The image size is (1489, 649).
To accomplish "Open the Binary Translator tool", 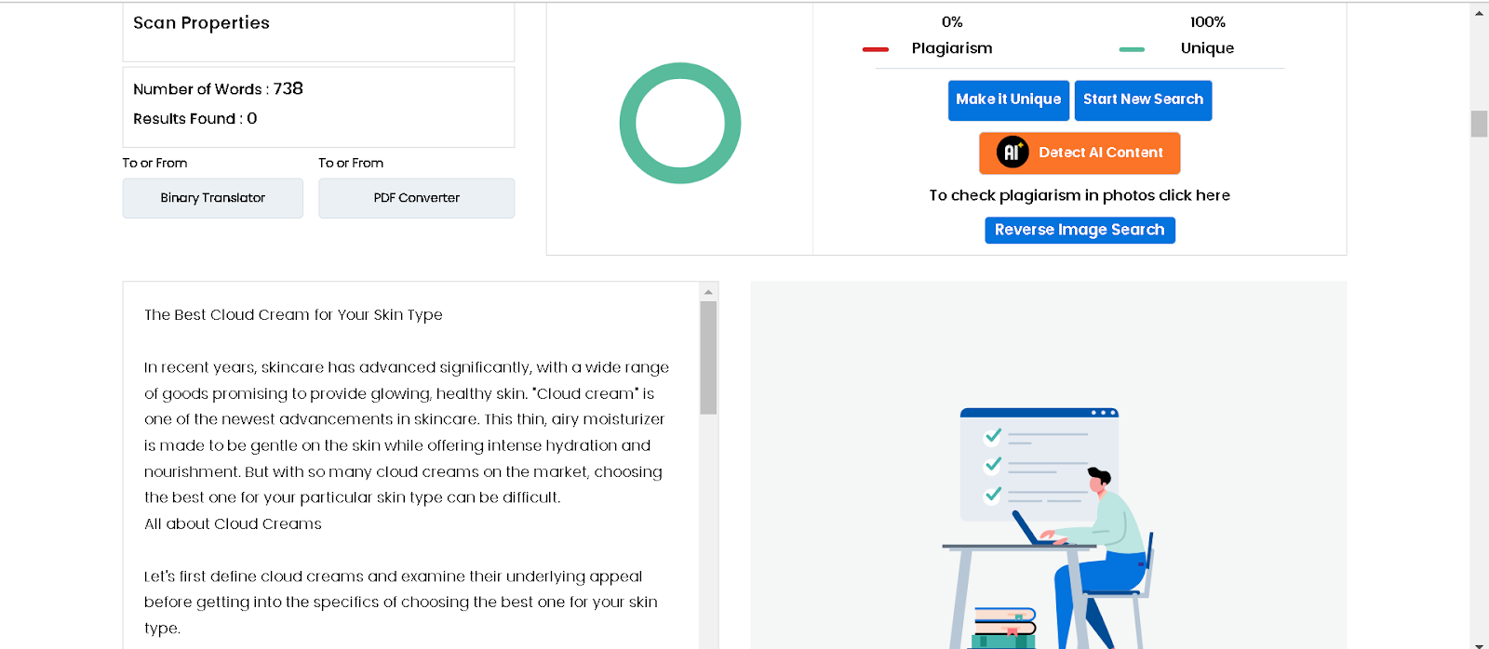I will pyautogui.click(x=212, y=198).
